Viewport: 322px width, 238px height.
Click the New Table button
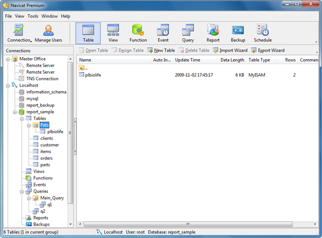pyautogui.click(x=161, y=51)
